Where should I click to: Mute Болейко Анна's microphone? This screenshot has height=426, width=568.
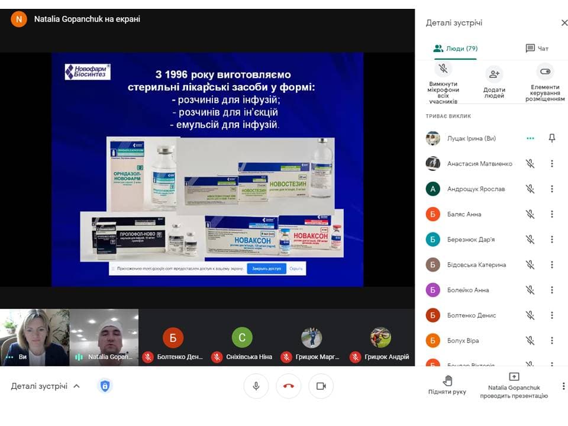point(530,290)
